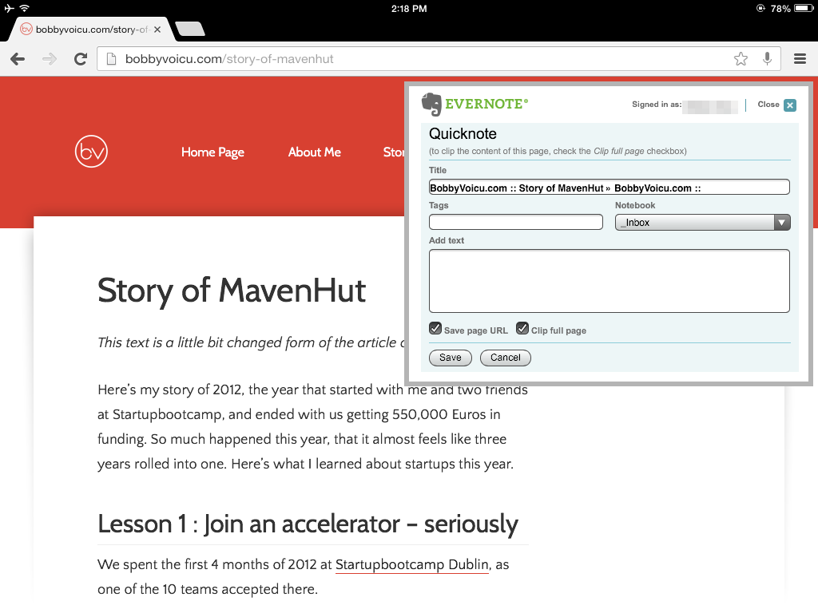Open the Chrome hamburger menu
The image size is (818, 613).
pyautogui.click(x=800, y=59)
